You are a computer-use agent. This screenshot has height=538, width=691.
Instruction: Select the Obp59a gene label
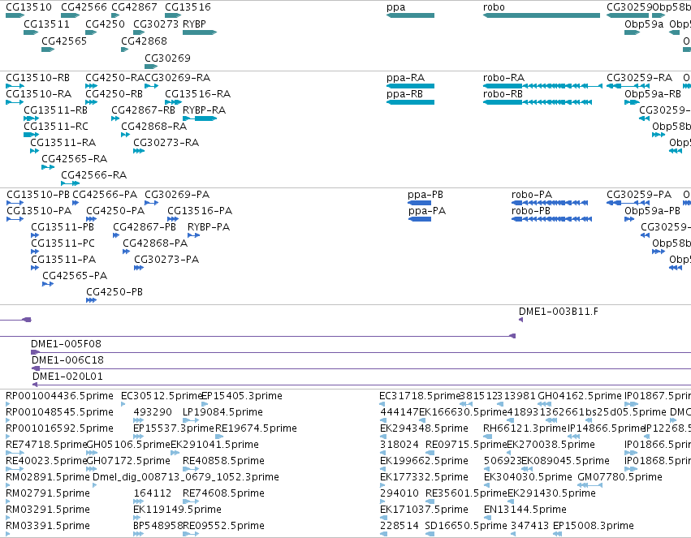click(644, 24)
